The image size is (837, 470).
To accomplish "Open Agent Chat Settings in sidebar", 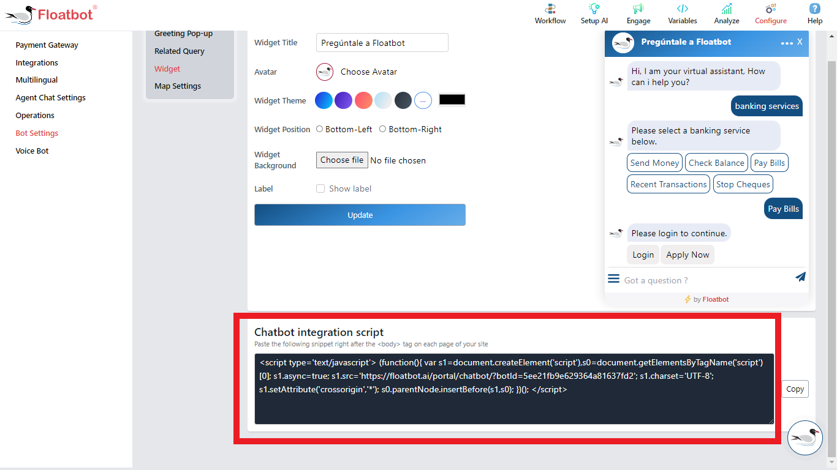I will (51, 98).
